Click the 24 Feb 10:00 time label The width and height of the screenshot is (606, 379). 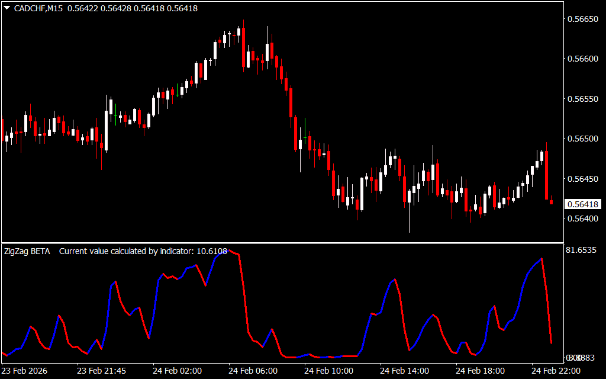(x=328, y=371)
